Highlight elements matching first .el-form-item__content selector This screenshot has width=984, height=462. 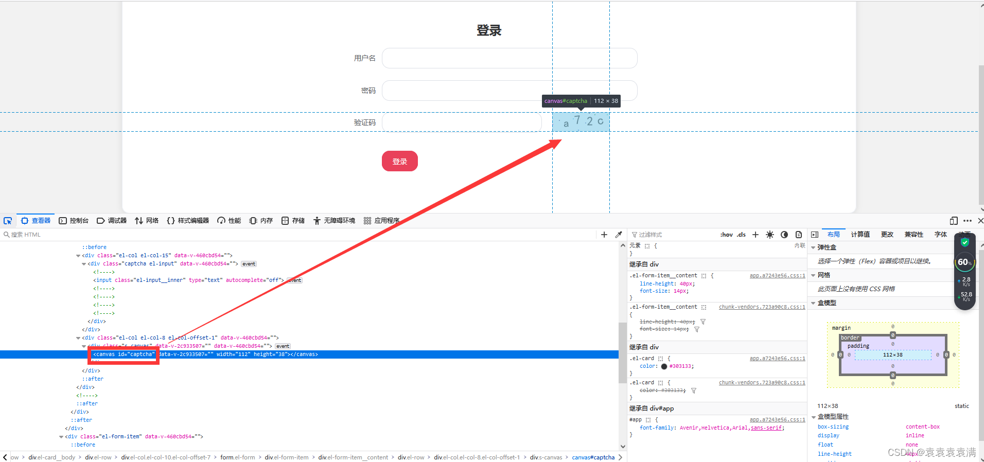coord(704,276)
